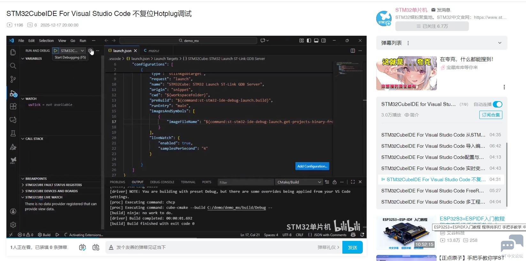Open the Accounts menu in activity bar

[13, 211]
